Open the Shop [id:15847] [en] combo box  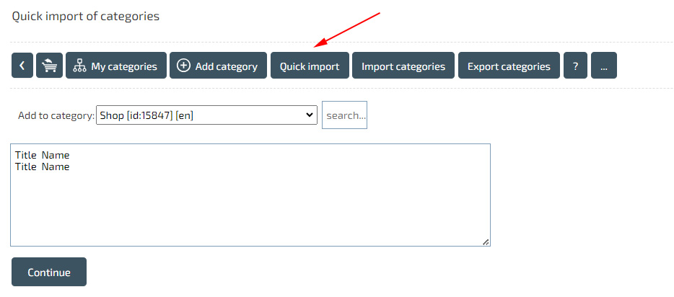206,115
